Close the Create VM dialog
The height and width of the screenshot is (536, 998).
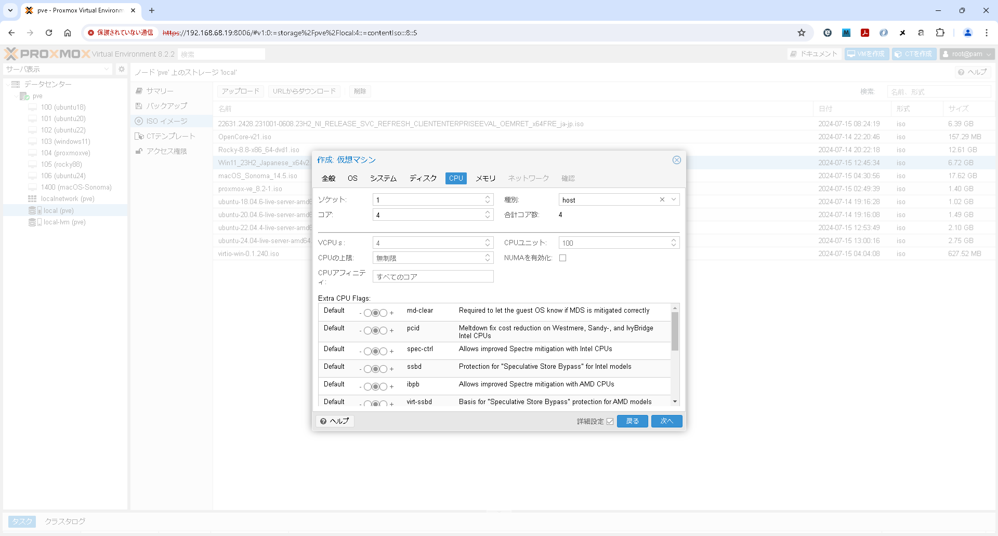[676, 160]
